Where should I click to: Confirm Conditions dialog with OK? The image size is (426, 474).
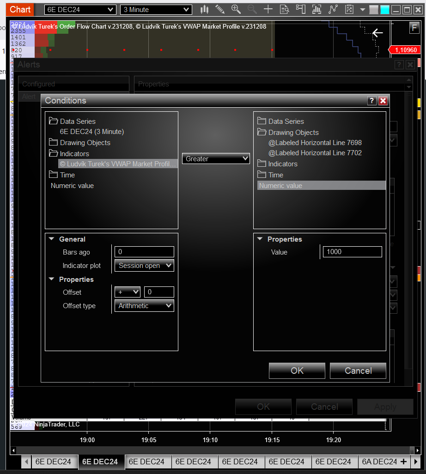(297, 371)
